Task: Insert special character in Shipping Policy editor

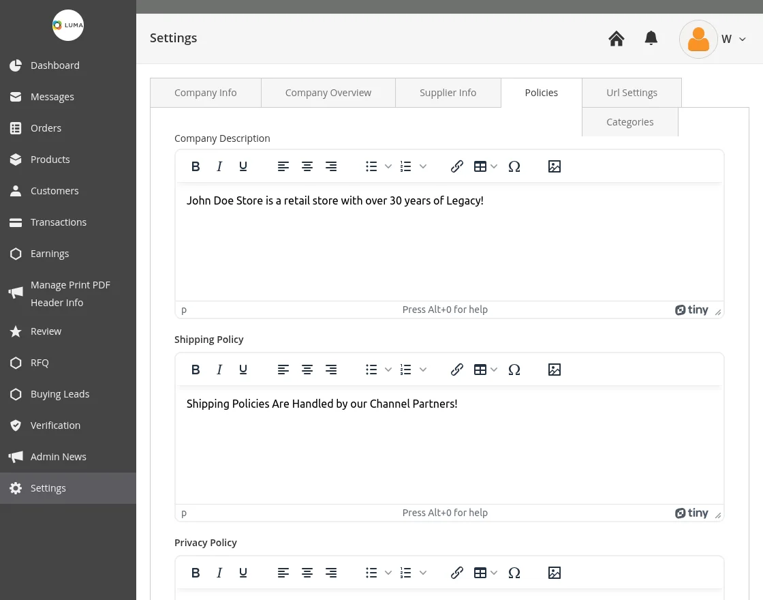Action: pyautogui.click(x=514, y=370)
